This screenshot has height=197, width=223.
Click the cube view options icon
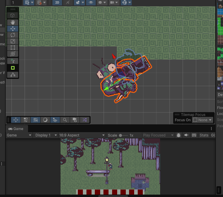pyautogui.click(x=13, y=15)
